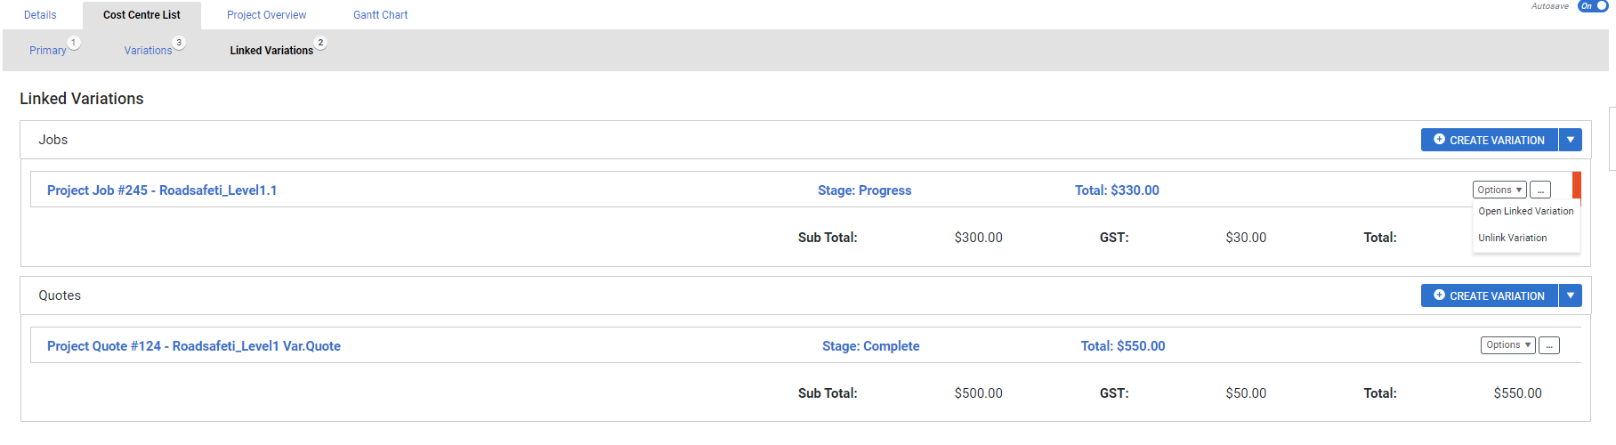The width and height of the screenshot is (1616, 445).
Task: Open Options dropdown for Project Job #245
Action: click(x=1499, y=190)
